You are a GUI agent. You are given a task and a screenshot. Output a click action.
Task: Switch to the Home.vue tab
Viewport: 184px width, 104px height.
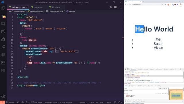37,7
